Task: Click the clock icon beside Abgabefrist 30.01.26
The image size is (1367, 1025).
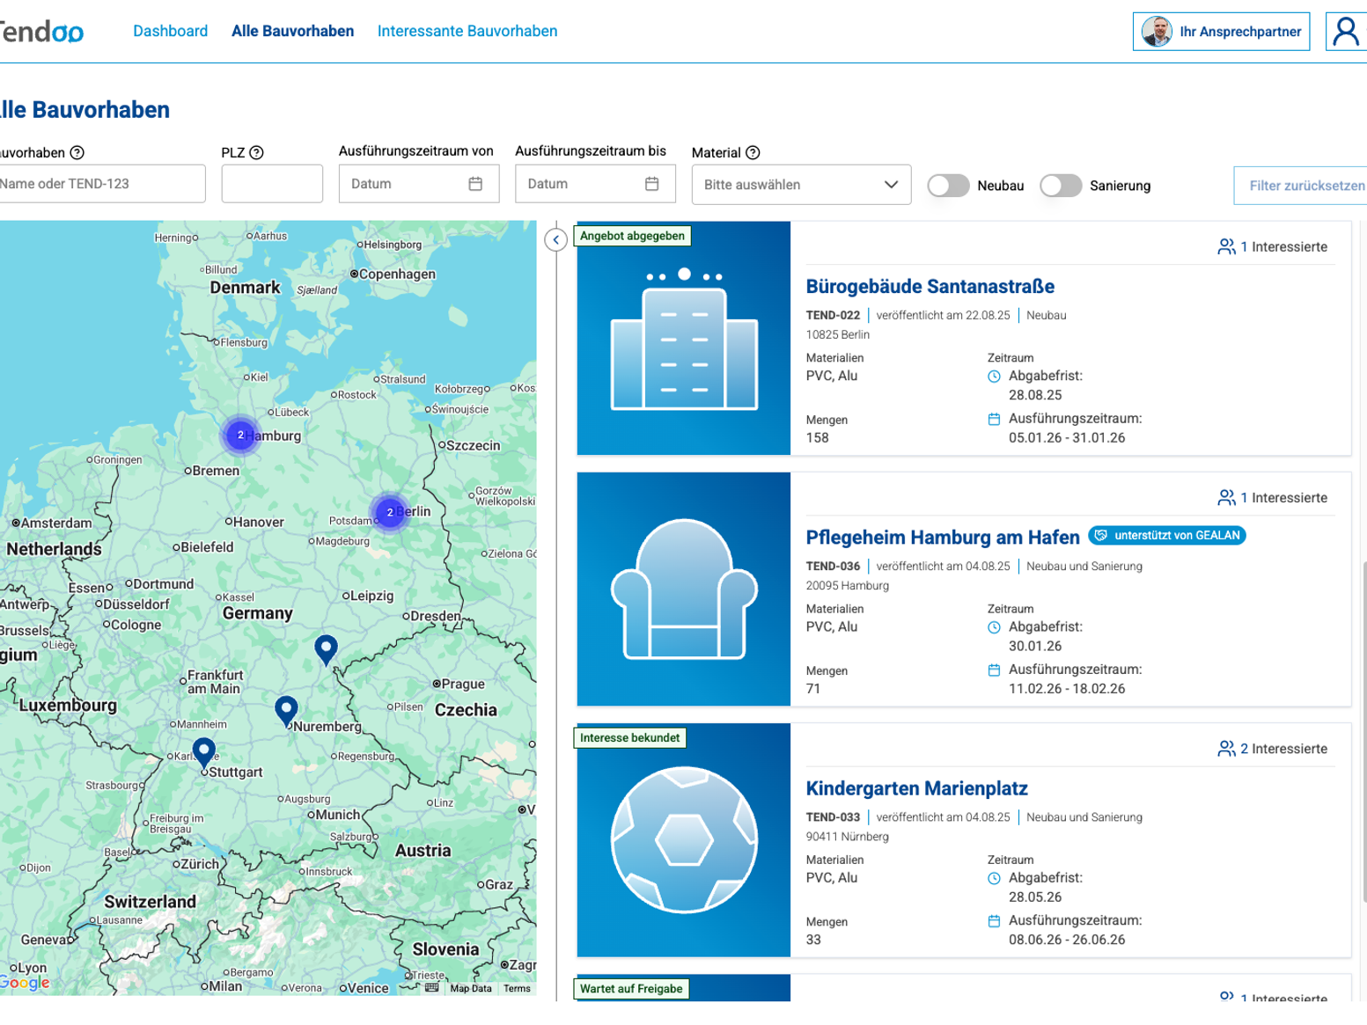Action: point(994,626)
